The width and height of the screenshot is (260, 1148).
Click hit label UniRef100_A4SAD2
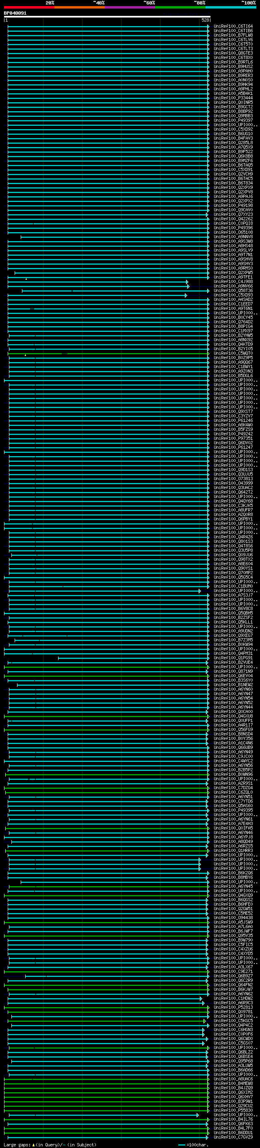click(233, 299)
